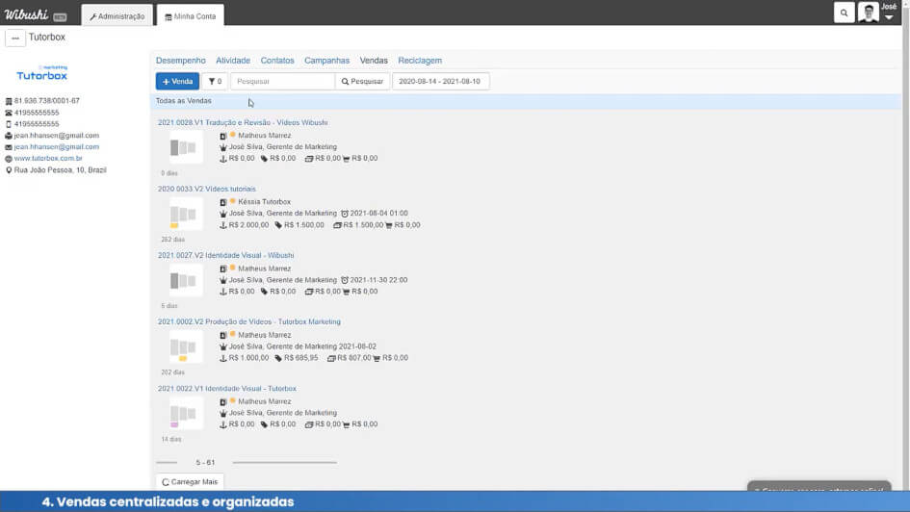Image resolution: width=910 pixels, height=512 pixels.
Task: Click the mobile phone icon beside second 41955555555
Action: coord(9,124)
